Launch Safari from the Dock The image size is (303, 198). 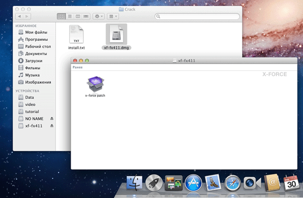[232, 183]
